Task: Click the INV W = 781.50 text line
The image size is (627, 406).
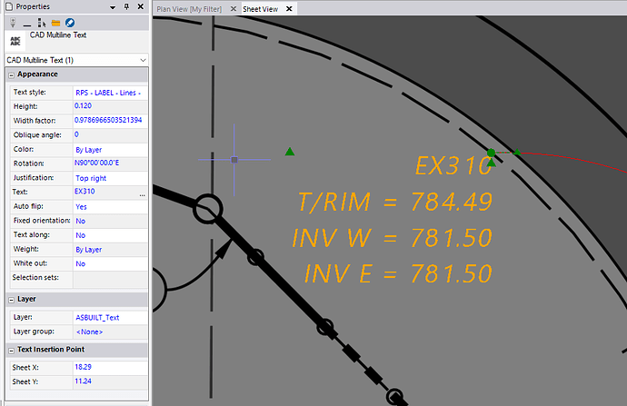Action: [x=392, y=238]
